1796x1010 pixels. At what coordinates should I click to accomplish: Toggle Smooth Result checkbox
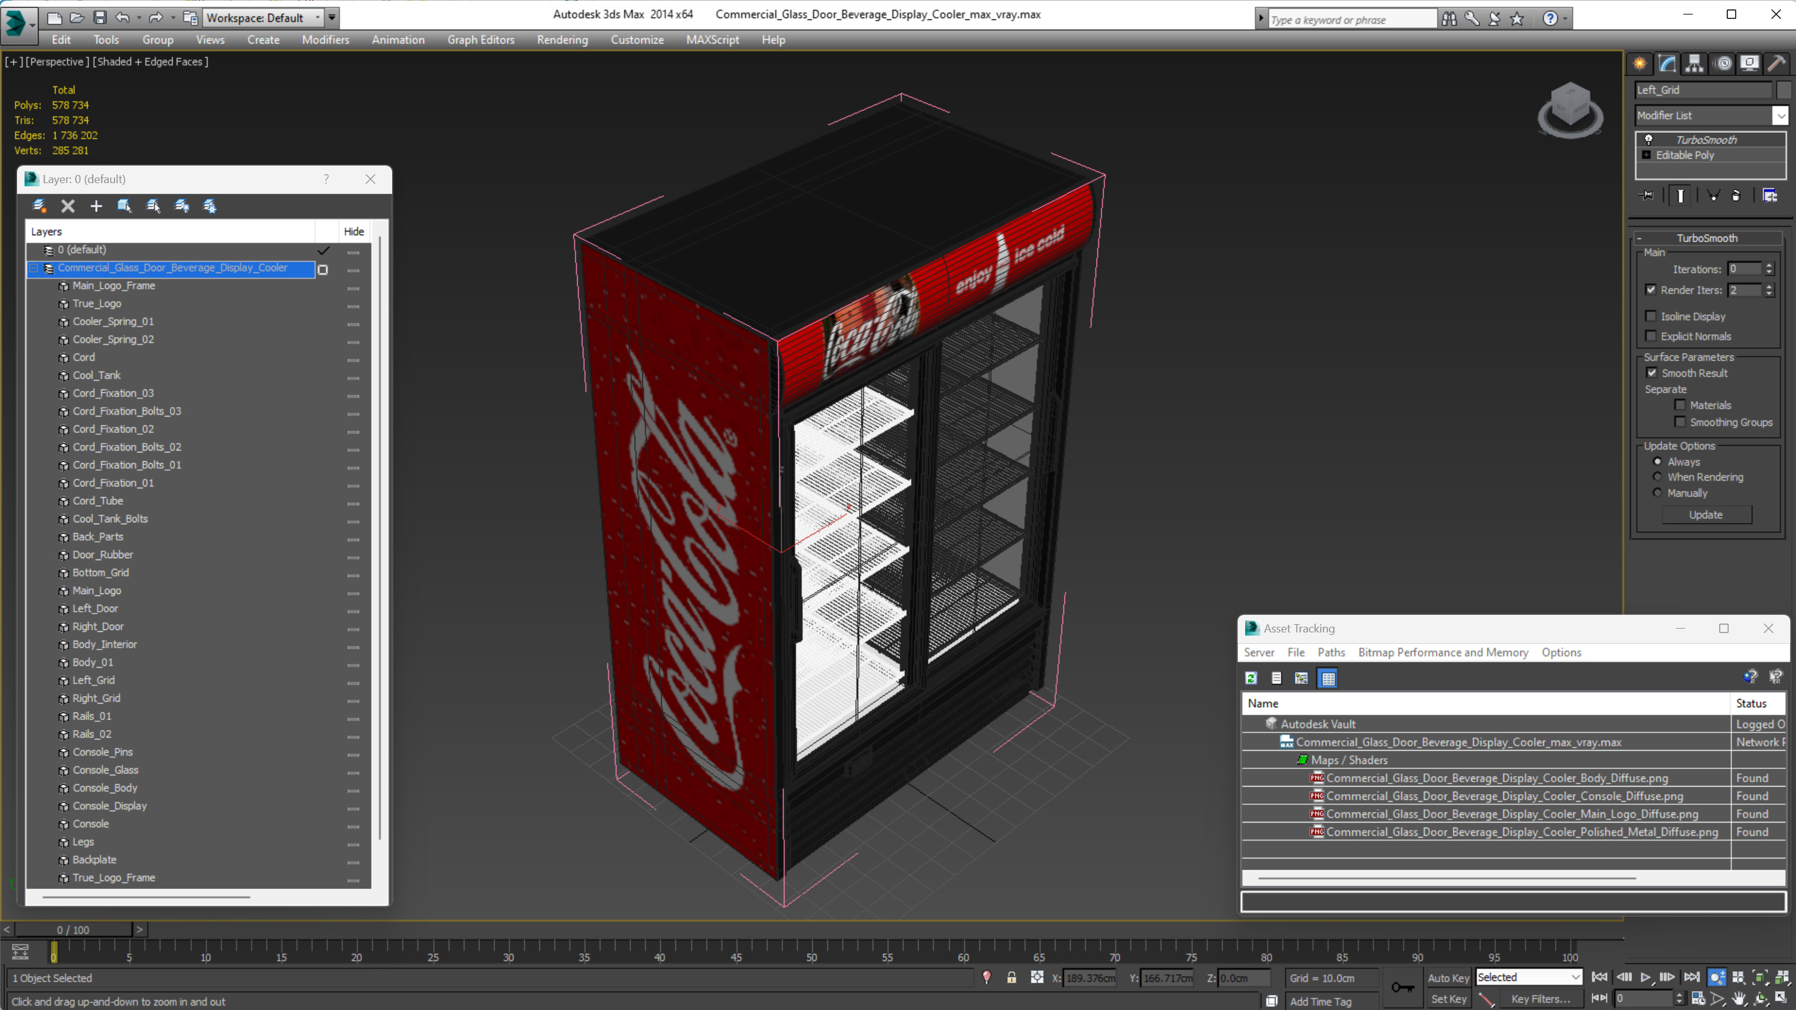click(x=1652, y=373)
